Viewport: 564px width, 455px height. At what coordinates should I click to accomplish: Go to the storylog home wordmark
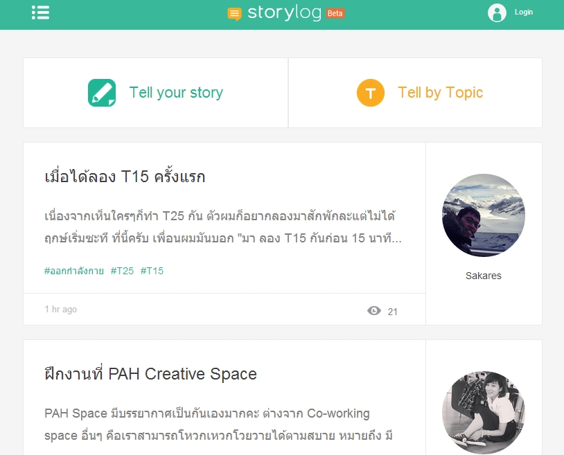click(284, 13)
